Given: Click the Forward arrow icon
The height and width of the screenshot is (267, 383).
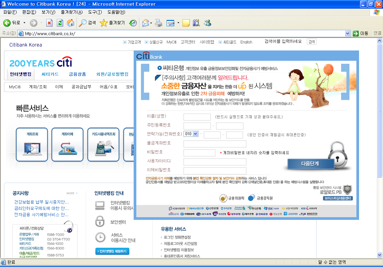Looking at the screenshot, I should (34, 23).
